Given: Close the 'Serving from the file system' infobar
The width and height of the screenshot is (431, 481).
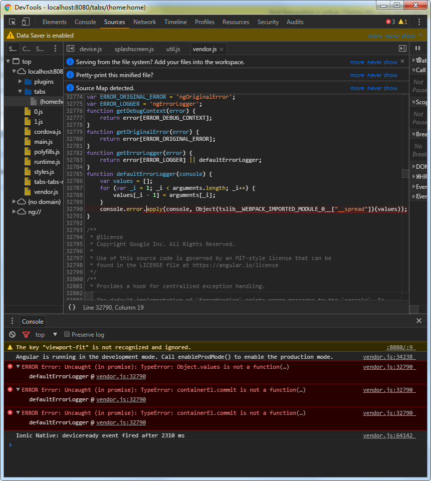Looking at the screenshot, I should (x=402, y=61).
